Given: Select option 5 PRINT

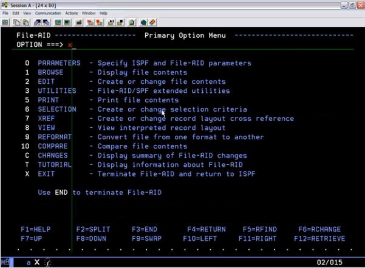Looking at the screenshot, I should (42, 100).
